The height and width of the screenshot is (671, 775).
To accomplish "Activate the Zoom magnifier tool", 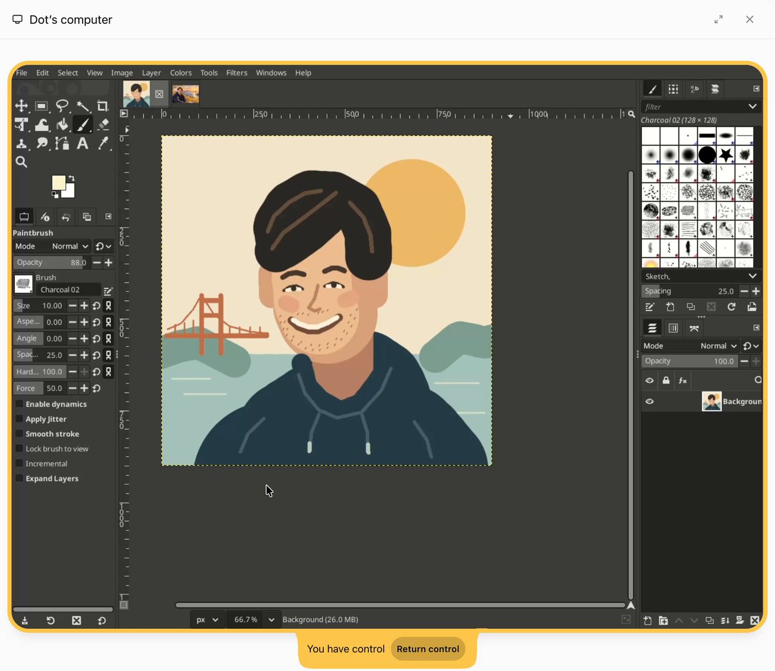I will [21, 162].
